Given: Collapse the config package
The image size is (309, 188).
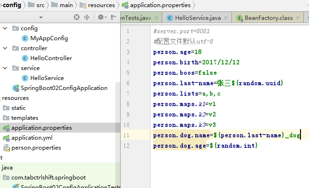Looking at the screenshot, I should (5, 28).
